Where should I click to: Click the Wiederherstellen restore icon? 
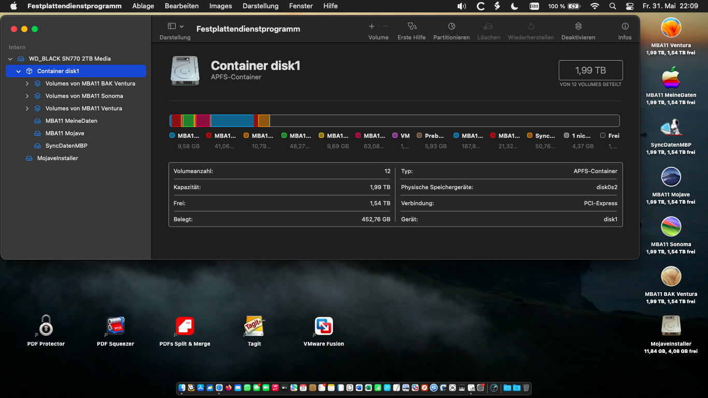[531, 26]
